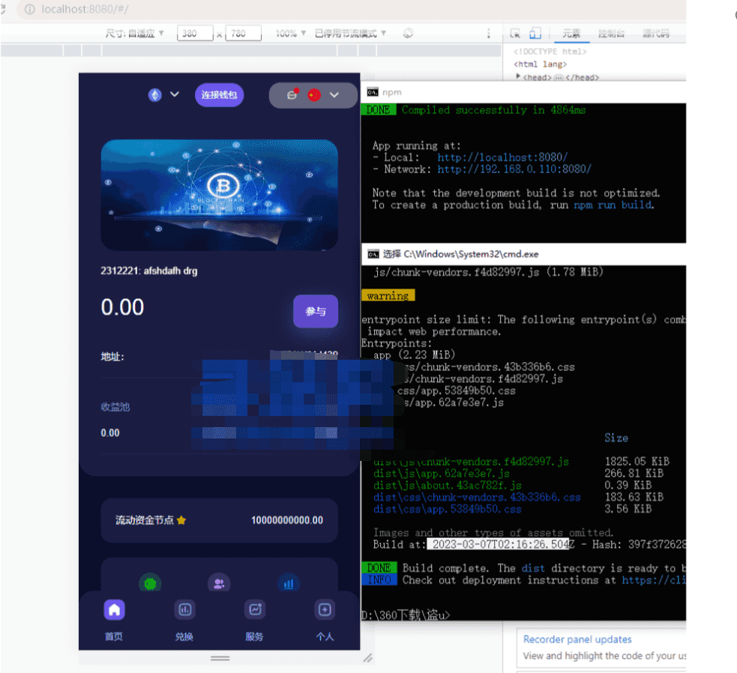Image resolution: width=737 pixels, height=673 pixels.
Task: Open the 兑换 exchange icon in bottom navigation
Action: pyautogui.click(x=184, y=610)
